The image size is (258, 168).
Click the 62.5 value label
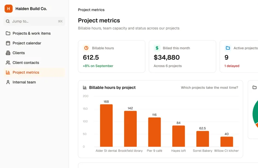[x=203, y=128]
